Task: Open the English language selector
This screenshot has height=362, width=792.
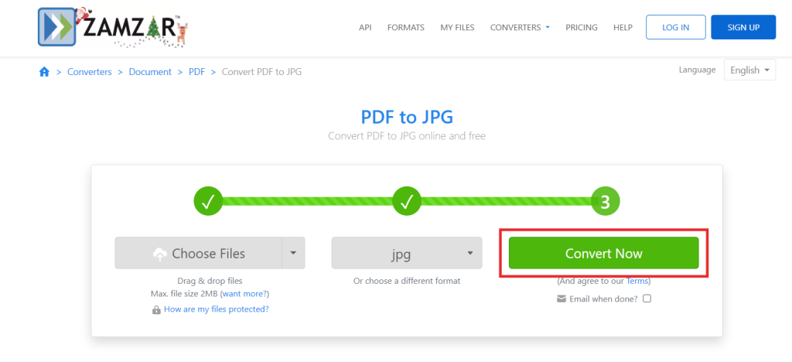Action: coord(749,70)
